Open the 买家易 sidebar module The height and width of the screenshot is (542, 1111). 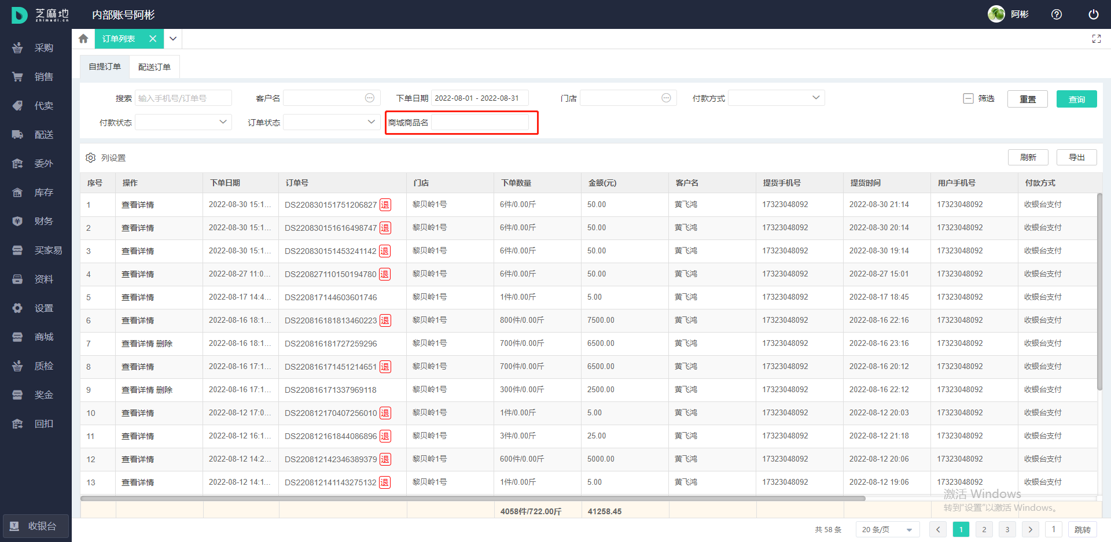36,250
